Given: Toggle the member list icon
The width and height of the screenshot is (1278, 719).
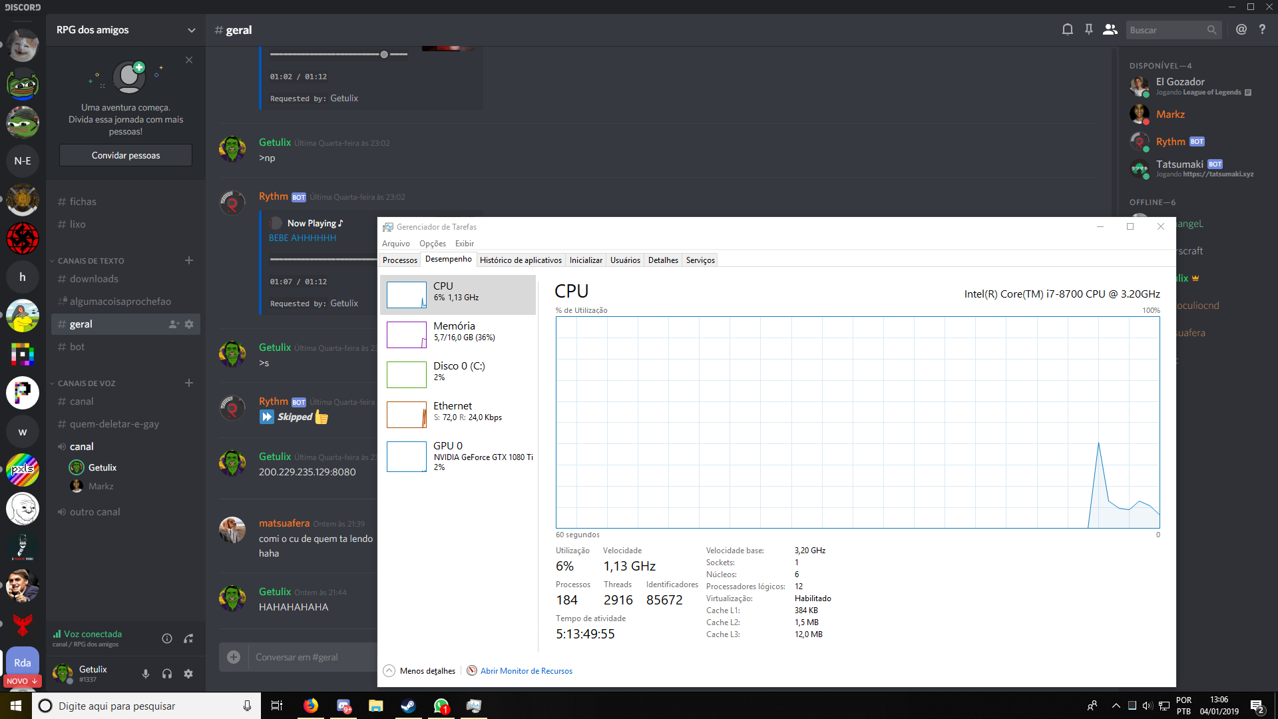Looking at the screenshot, I should (x=1110, y=29).
